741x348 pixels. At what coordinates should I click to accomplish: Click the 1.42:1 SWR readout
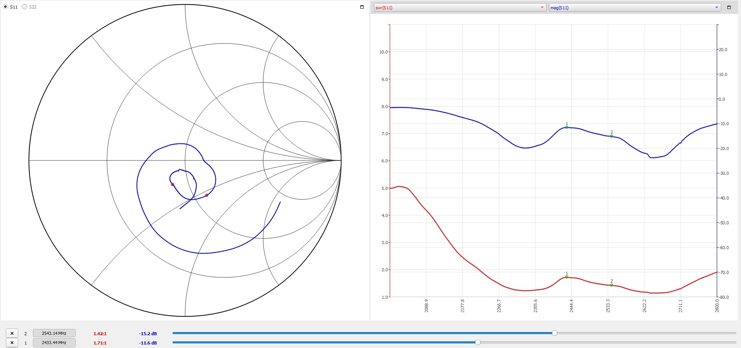pyautogui.click(x=100, y=334)
